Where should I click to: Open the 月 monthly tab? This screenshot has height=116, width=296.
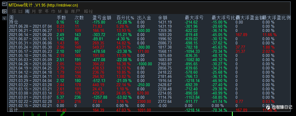coord(34,11)
